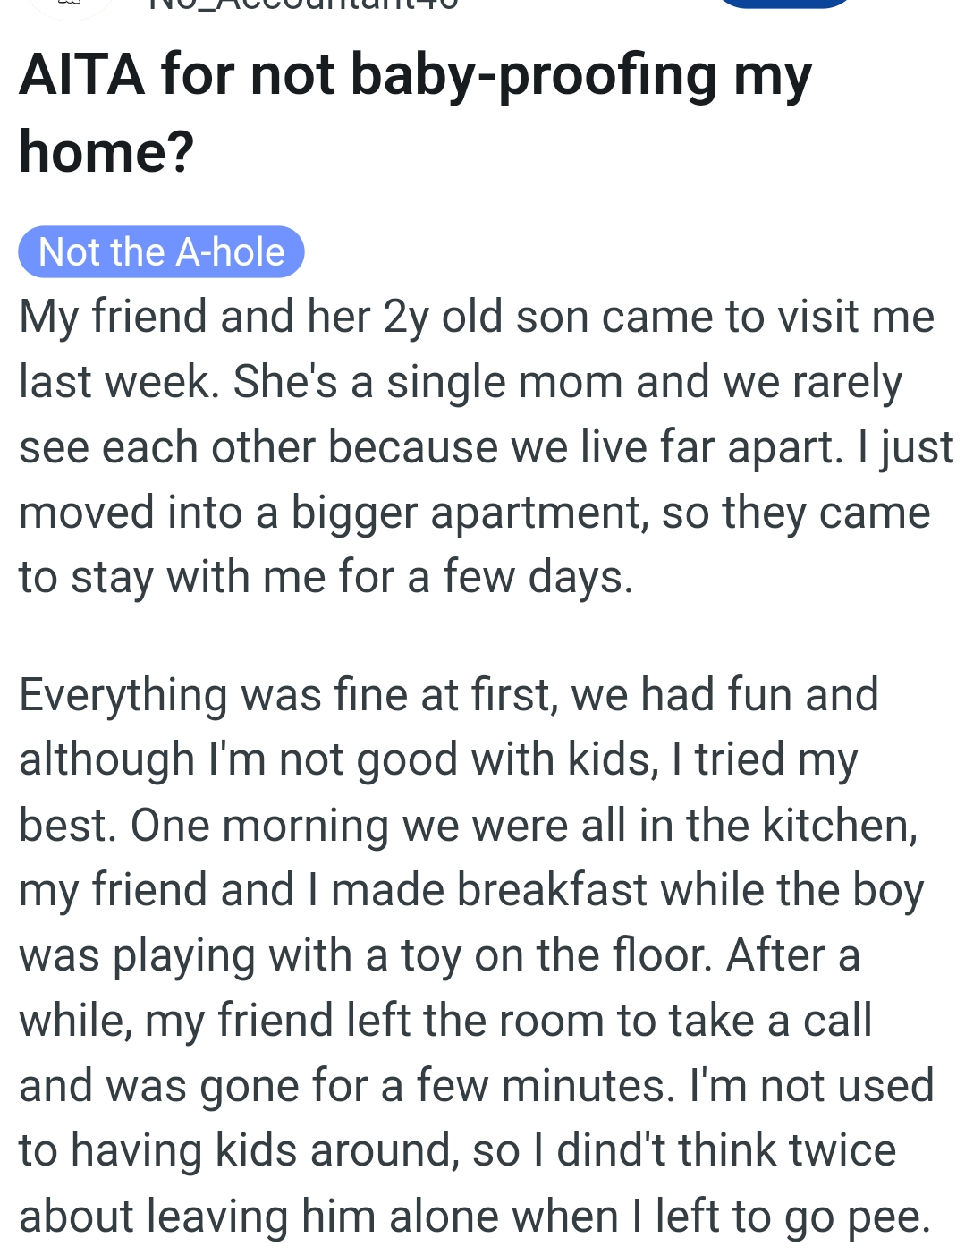Tap the circular user picture beside the username

coord(67,9)
